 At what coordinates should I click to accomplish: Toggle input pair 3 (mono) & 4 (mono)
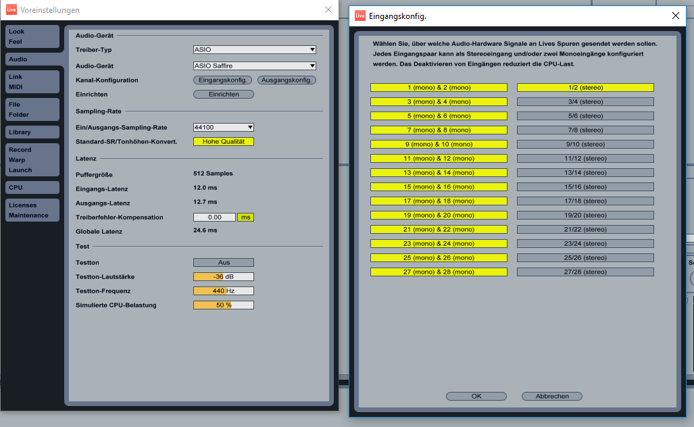439,102
